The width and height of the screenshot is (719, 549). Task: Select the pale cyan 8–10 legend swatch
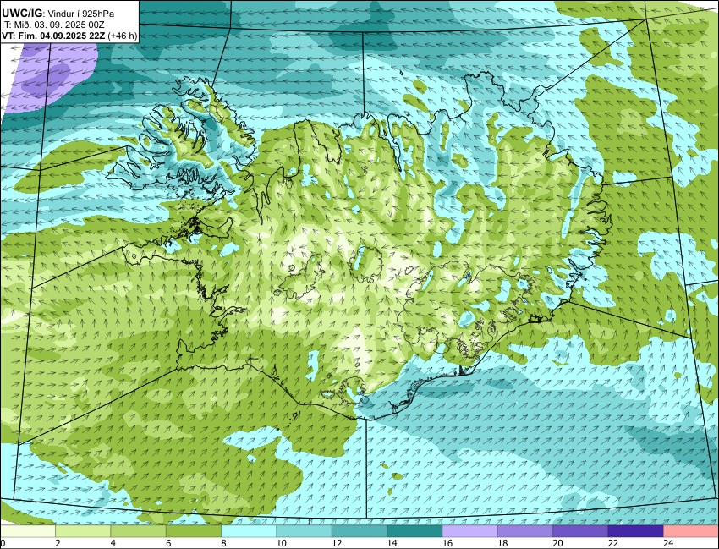point(249,531)
